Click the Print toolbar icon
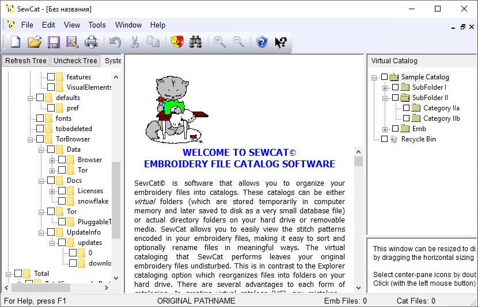This screenshot has height=307, width=478. coord(91,42)
